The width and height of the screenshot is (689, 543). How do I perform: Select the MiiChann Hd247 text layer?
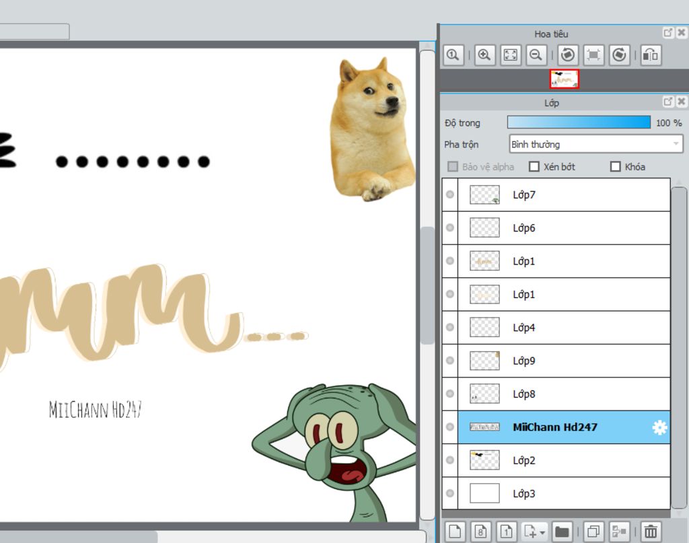point(564,427)
